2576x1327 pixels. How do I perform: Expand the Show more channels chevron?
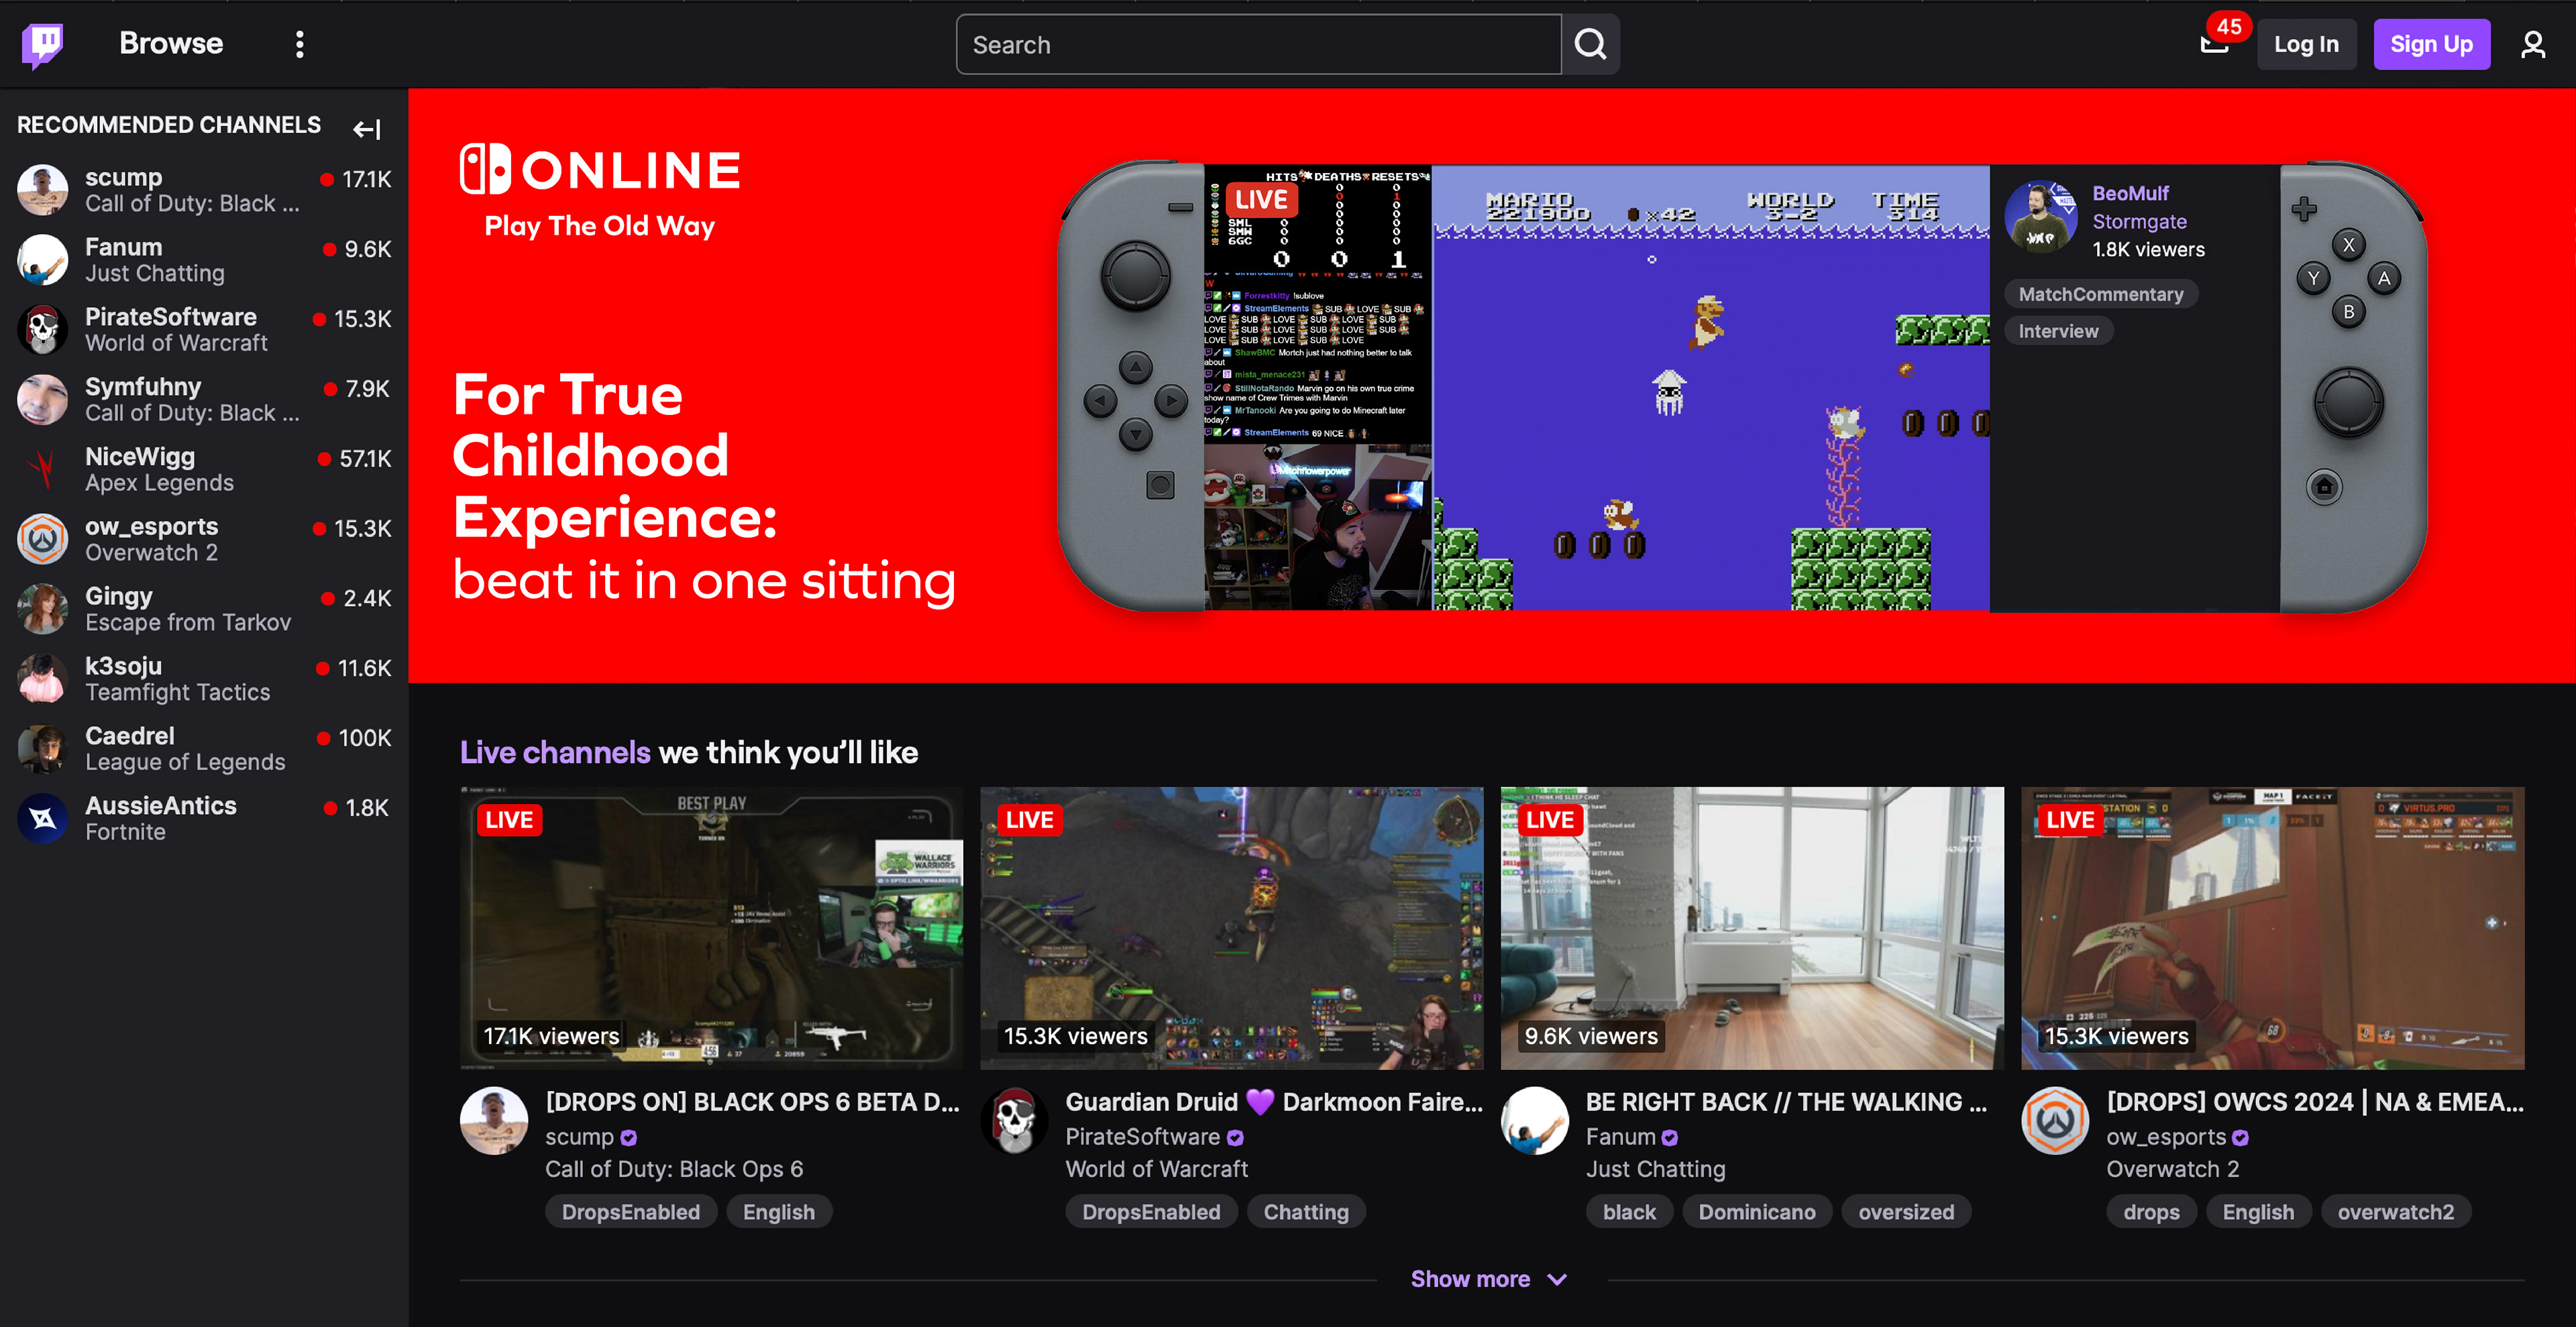pyautogui.click(x=1556, y=1280)
